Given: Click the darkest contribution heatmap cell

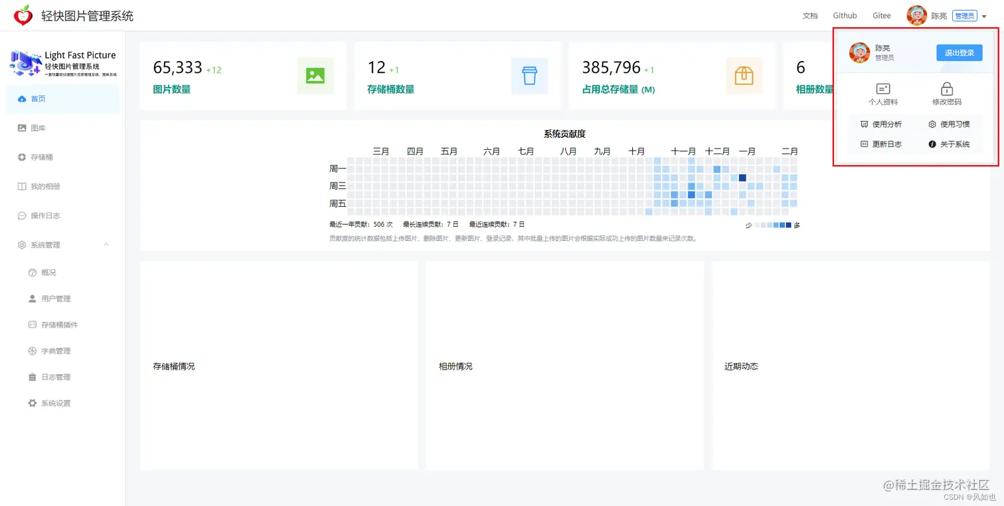Looking at the screenshot, I should [742, 177].
